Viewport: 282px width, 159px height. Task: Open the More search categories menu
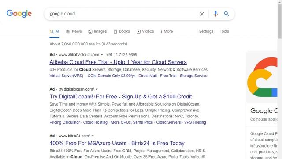[167, 31]
